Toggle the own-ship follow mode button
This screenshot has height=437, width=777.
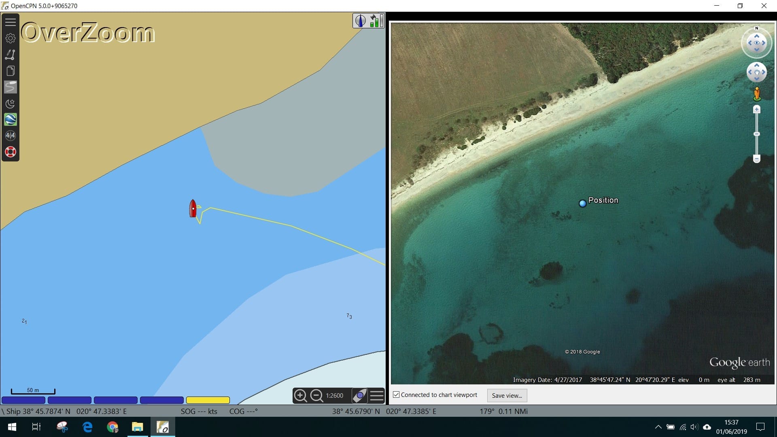359,396
